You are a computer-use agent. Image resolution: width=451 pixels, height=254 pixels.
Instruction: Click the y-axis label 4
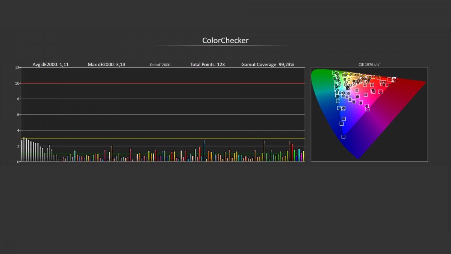(18, 131)
